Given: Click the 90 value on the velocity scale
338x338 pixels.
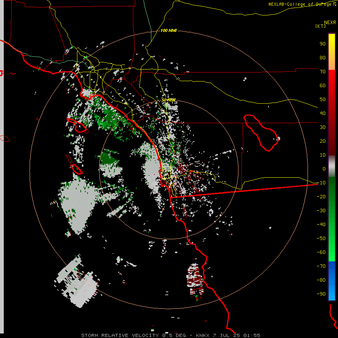Looking at the screenshot, I should point(323,44).
